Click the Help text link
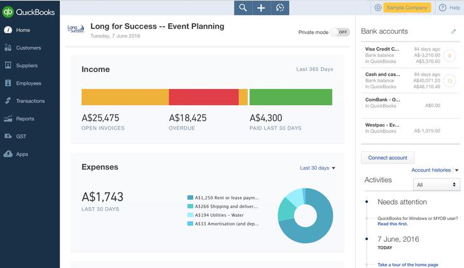This screenshot has height=268, width=464. pos(455,8)
